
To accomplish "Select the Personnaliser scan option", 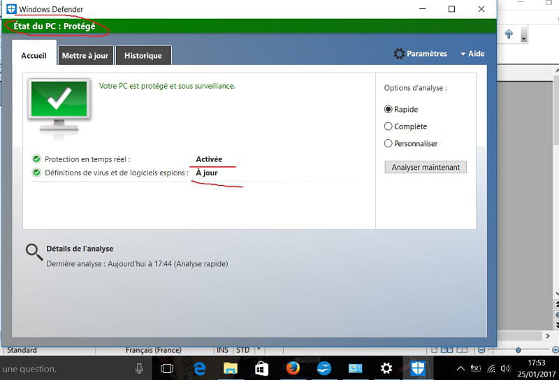I will tap(389, 143).
